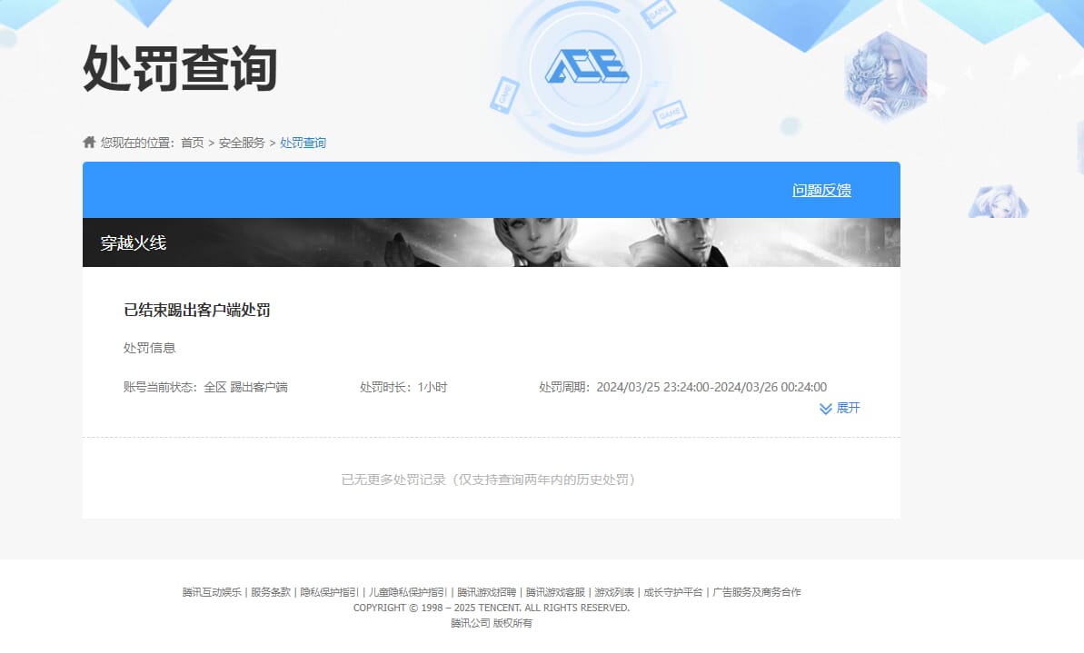Expand punishment details via 展开

point(848,408)
